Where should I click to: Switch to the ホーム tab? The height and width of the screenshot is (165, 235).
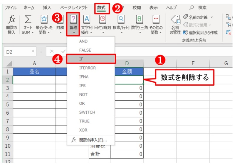tap(29, 8)
